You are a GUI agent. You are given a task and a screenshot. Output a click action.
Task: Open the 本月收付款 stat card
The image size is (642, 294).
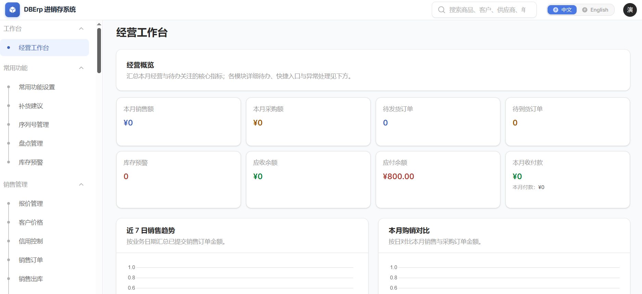coord(568,179)
